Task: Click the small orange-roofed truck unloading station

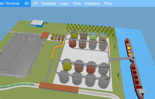Action: point(45,35)
